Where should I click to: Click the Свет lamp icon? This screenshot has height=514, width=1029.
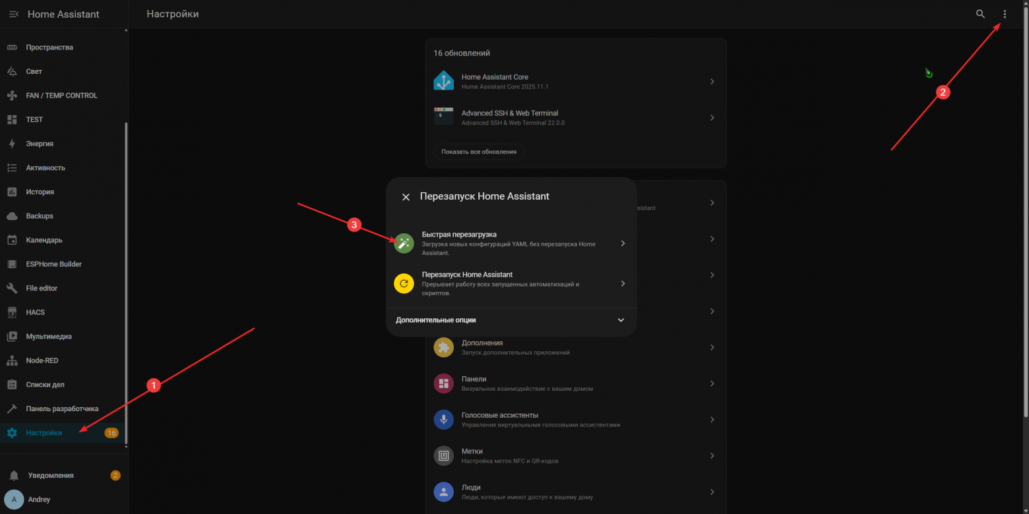[12, 71]
